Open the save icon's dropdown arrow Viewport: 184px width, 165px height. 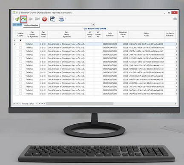57,19
